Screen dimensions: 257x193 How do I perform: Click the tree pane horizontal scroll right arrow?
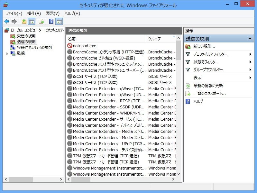pos(61,179)
